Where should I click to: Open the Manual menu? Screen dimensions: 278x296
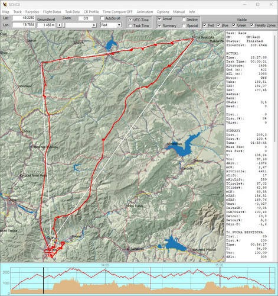179,12
